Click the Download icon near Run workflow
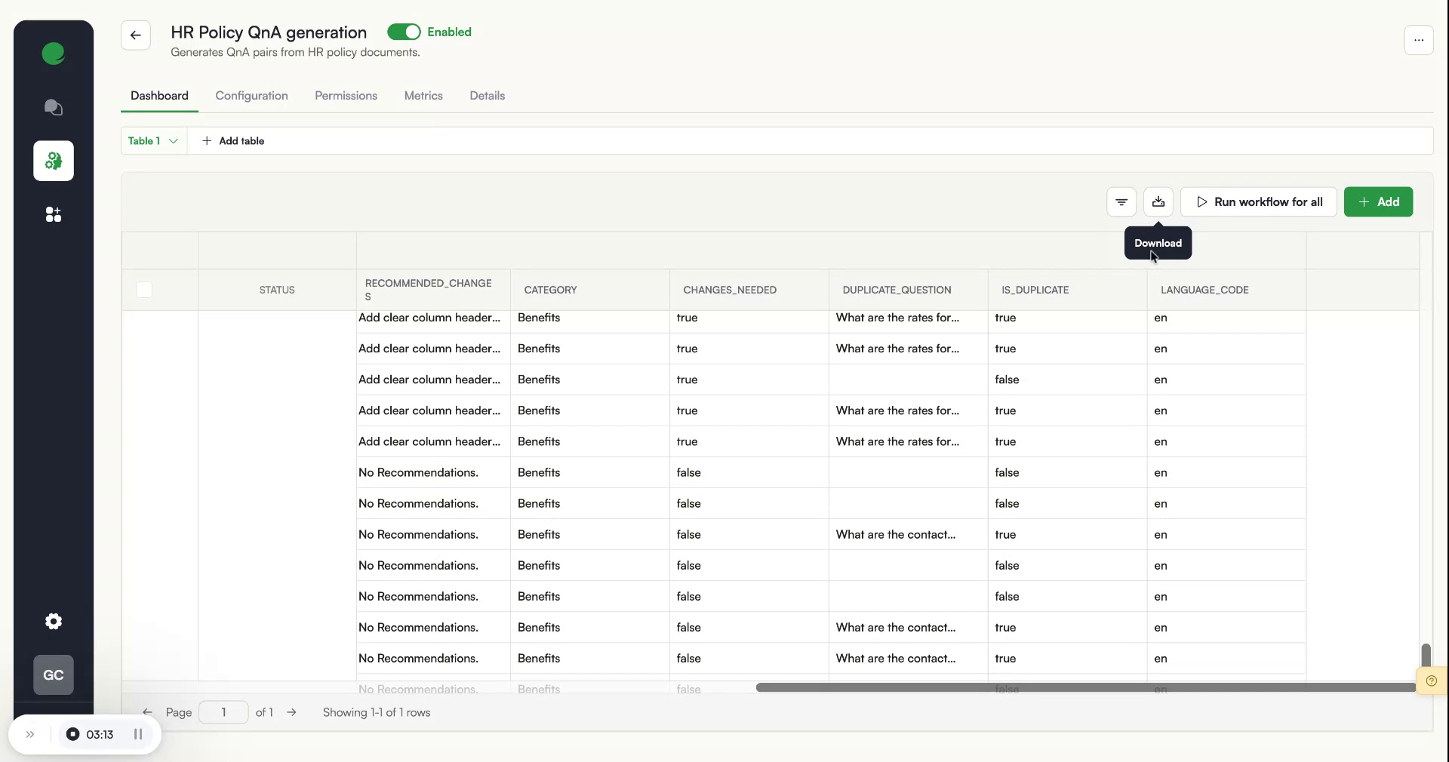The image size is (1449, 762). (x=1158, y=202)
